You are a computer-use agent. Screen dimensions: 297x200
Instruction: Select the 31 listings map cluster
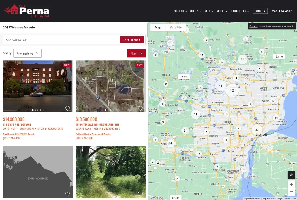195,114
